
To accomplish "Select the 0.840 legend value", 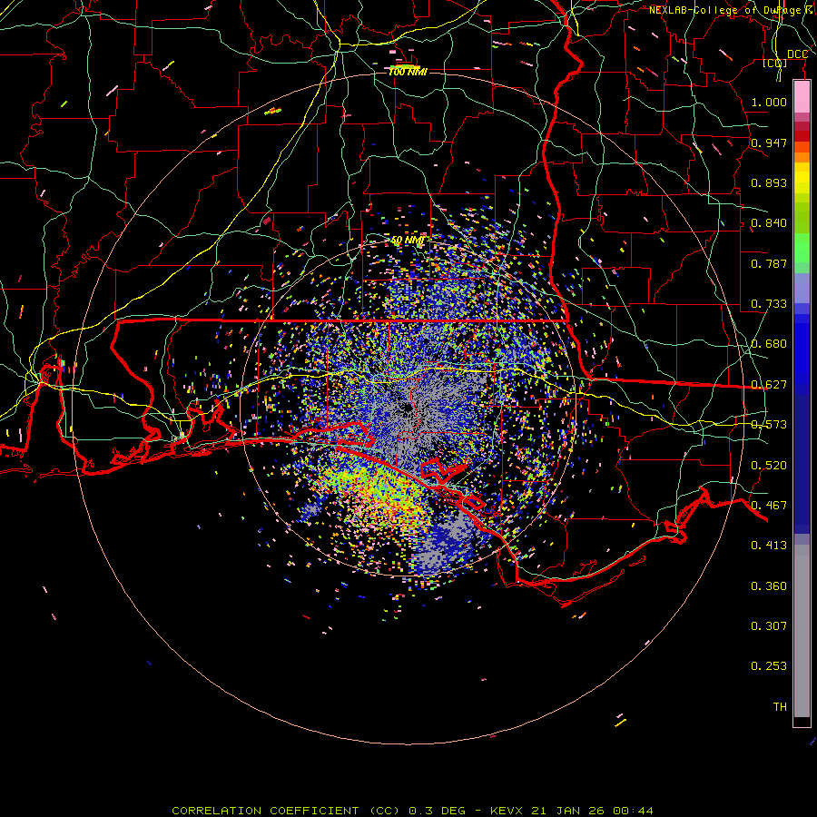I will (x=769, y=223).
